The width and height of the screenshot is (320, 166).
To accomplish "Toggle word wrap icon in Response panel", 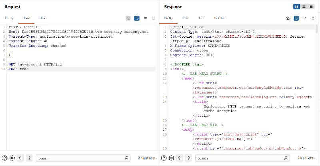I will click(296, 18).
